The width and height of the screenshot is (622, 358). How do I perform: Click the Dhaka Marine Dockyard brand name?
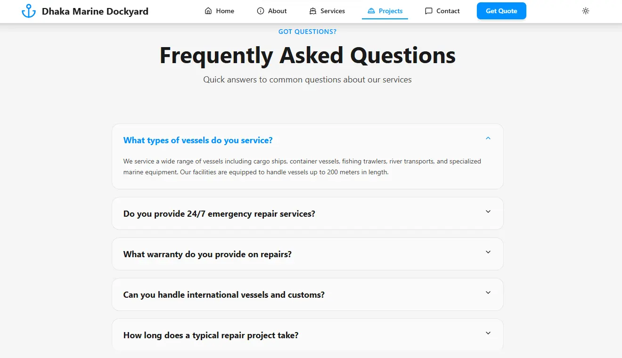(95, 11)
